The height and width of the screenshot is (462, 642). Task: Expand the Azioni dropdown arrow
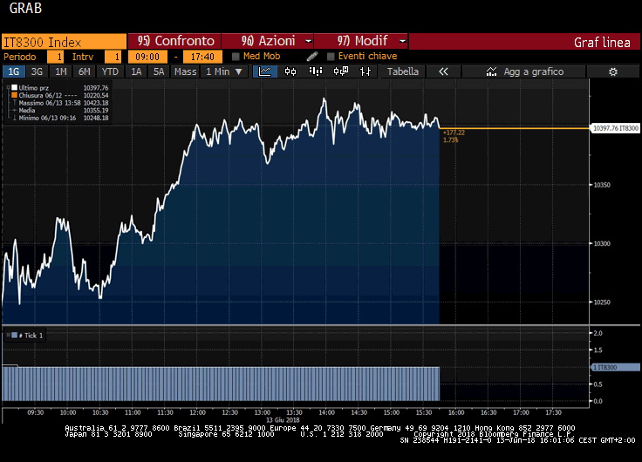tap(308, 41)
